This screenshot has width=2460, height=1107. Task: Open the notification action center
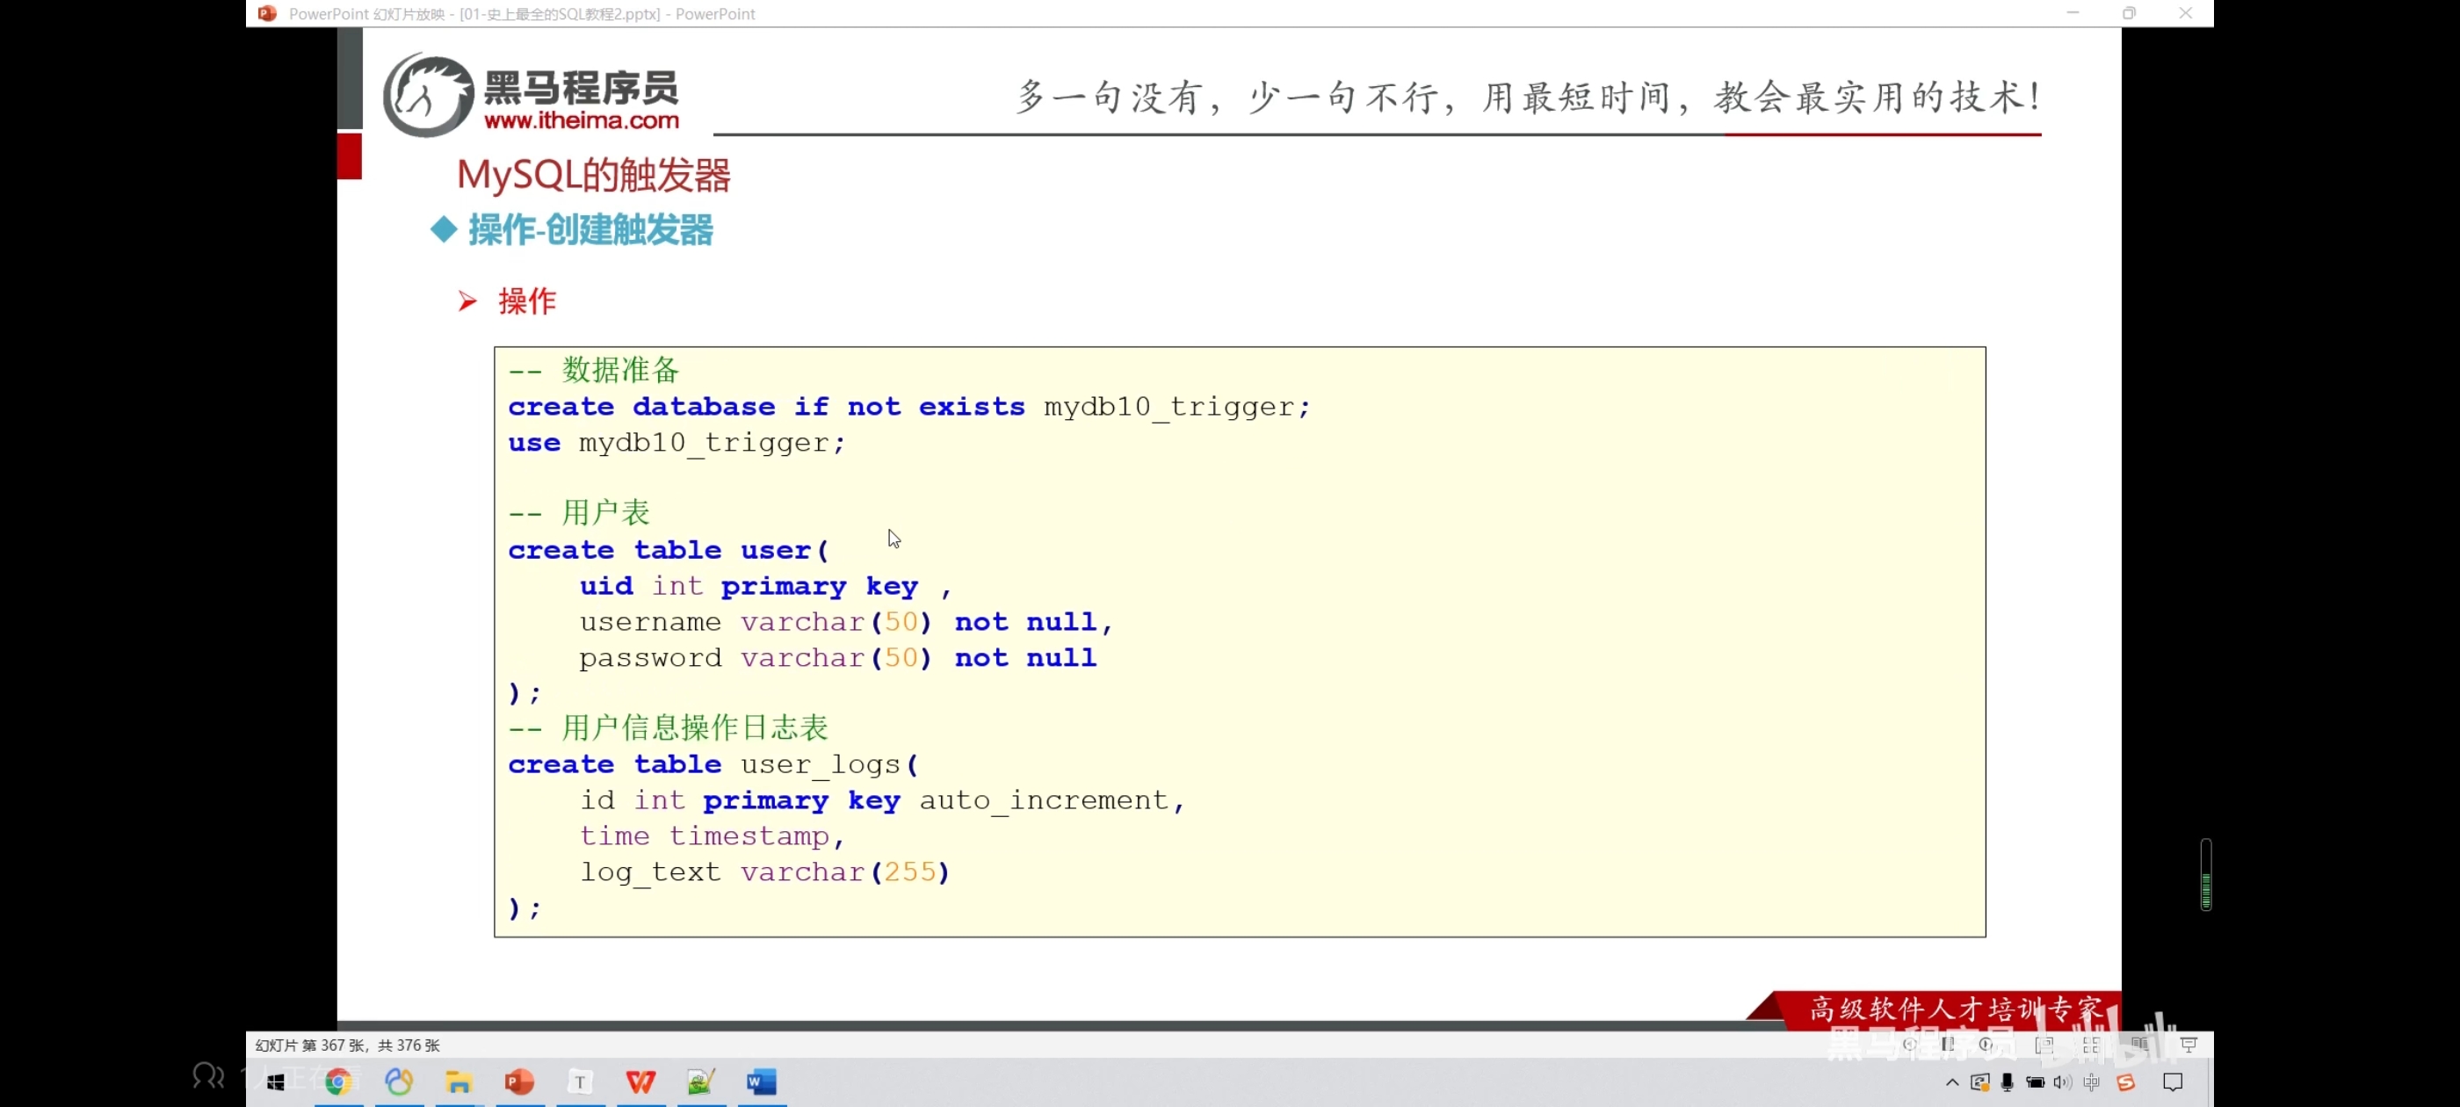pos(2173,1082)
